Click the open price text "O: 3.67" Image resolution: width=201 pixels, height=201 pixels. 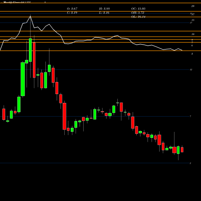[72, 9]
